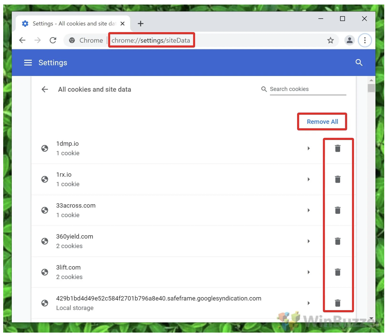Close the Settings tab

click(123, 23)
